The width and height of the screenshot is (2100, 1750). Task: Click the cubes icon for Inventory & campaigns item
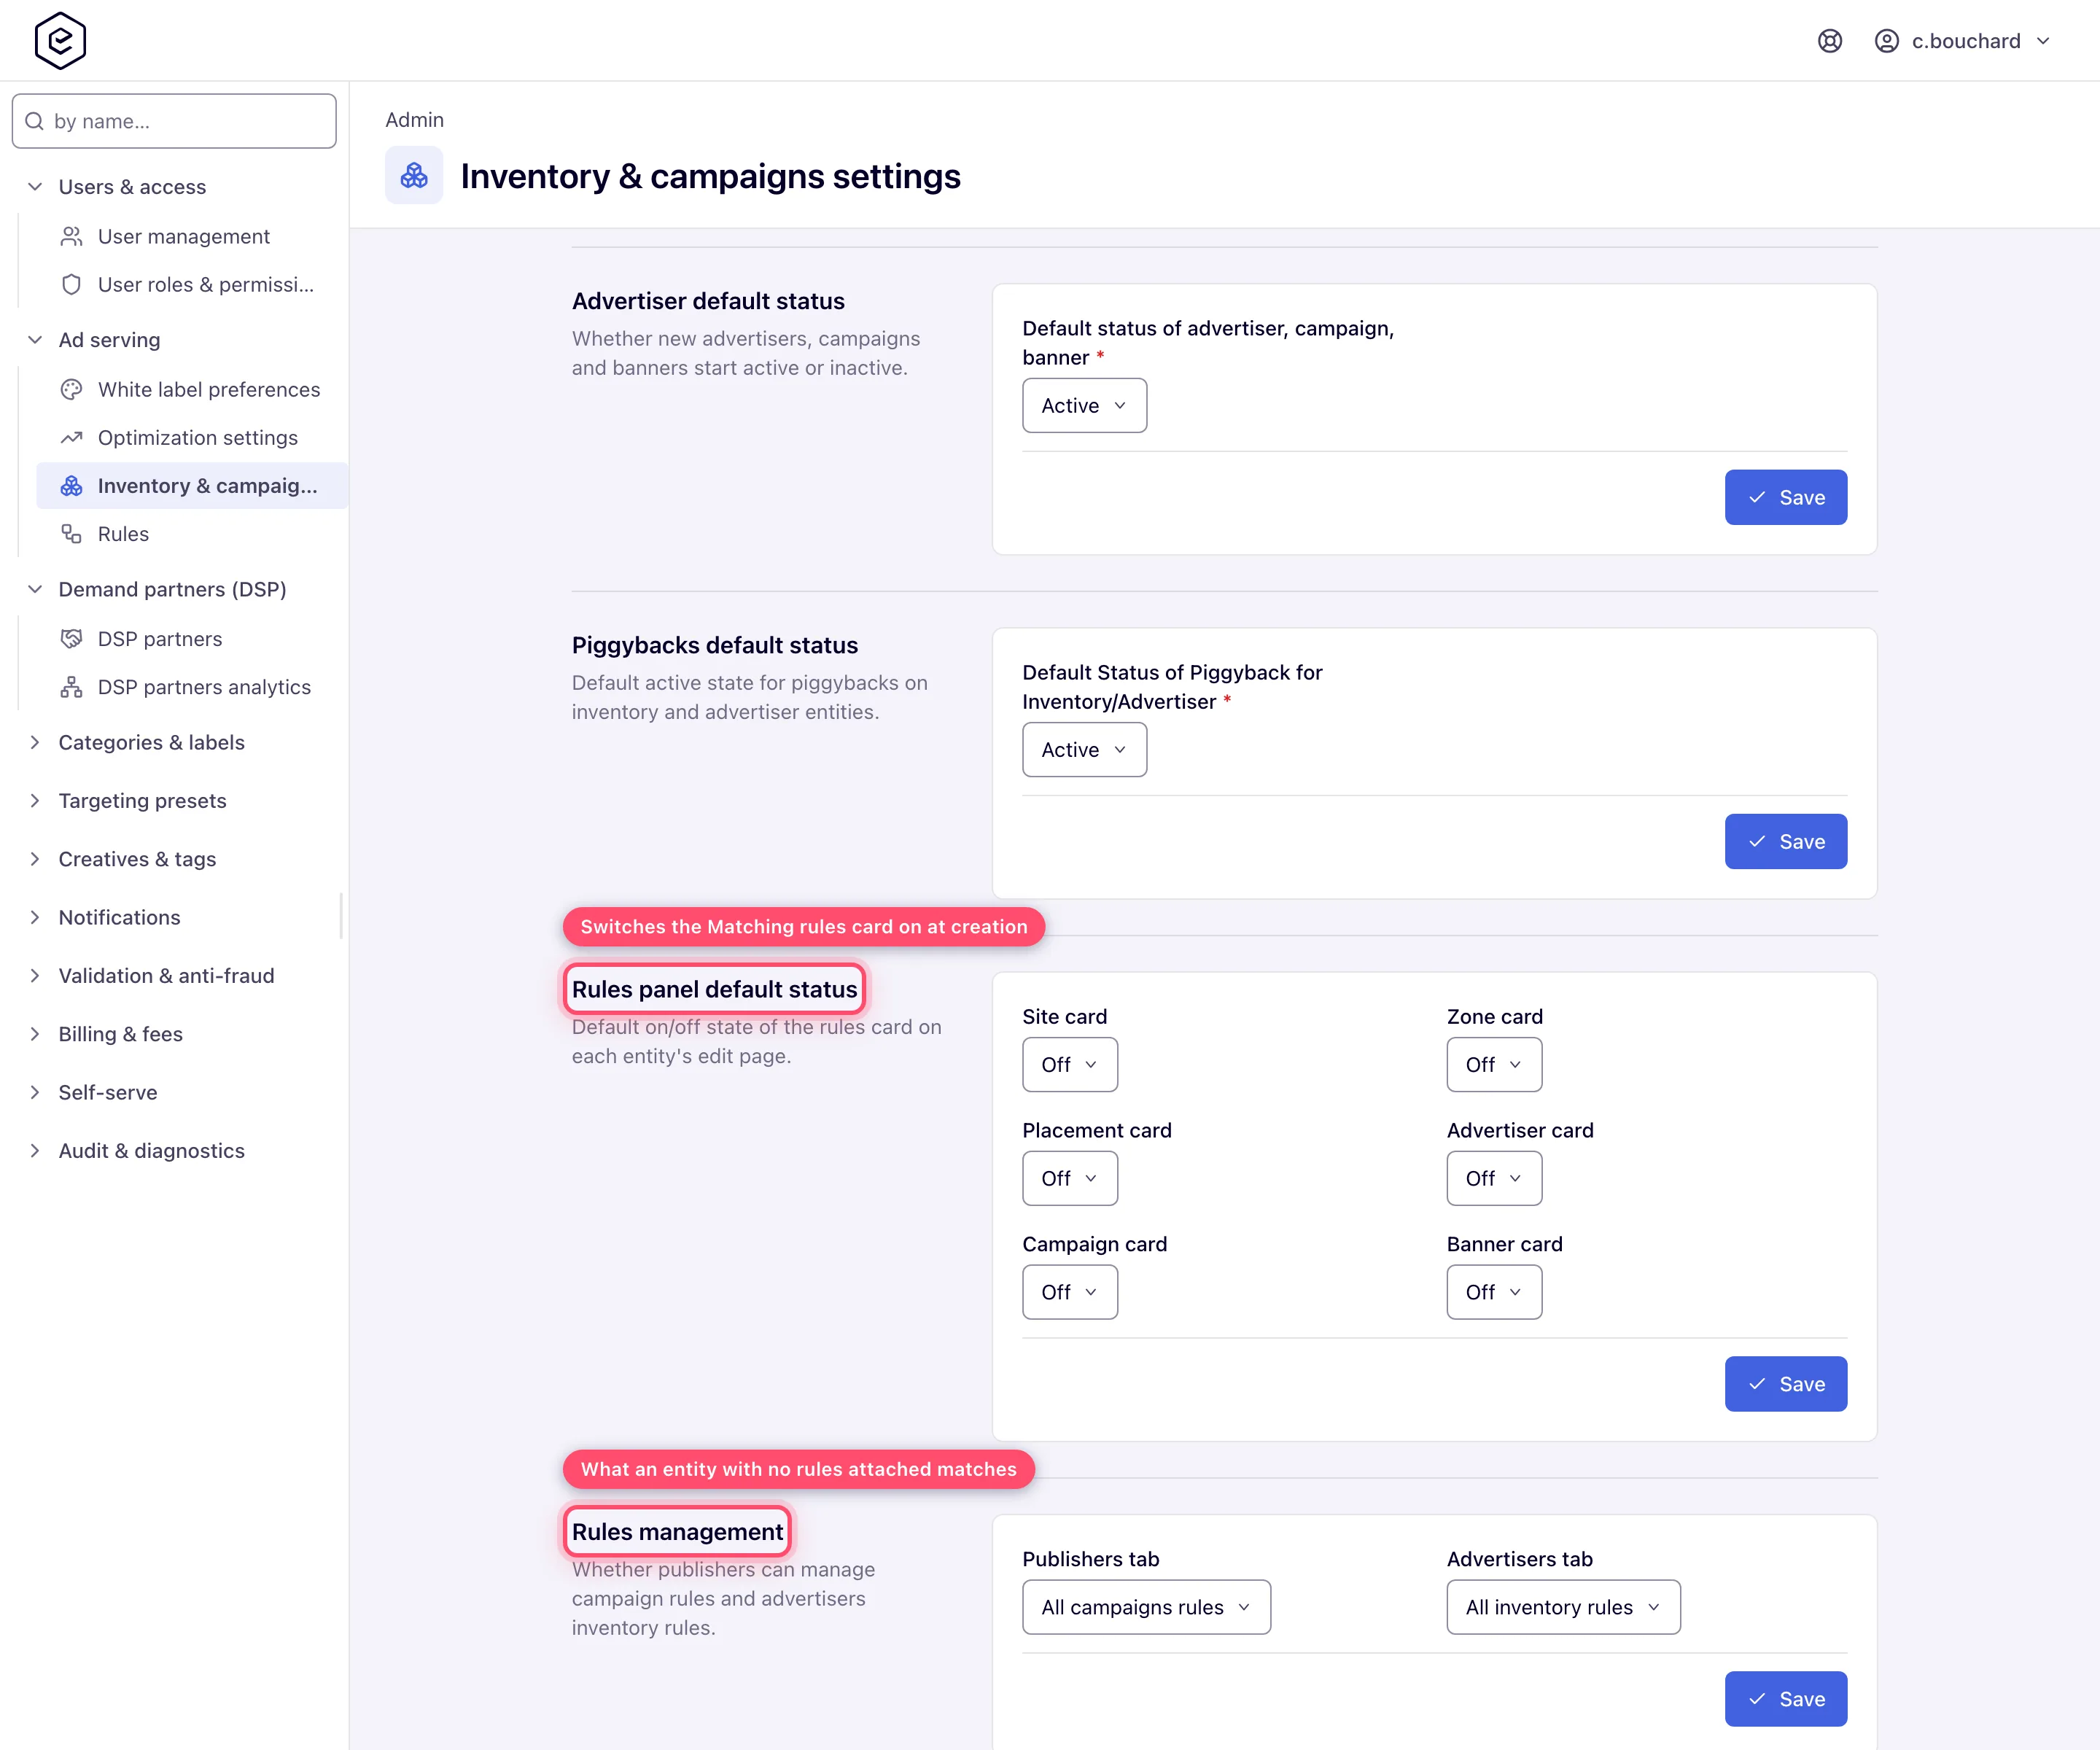coord(71,486)
